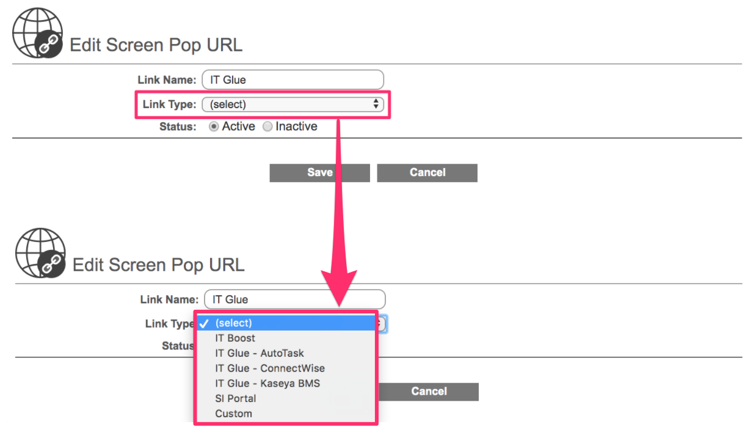Image resolution: width=756 pixels, height=435 pixels.
Task: Pick IT Glue - AutoTask option
Action: point(259,353)
